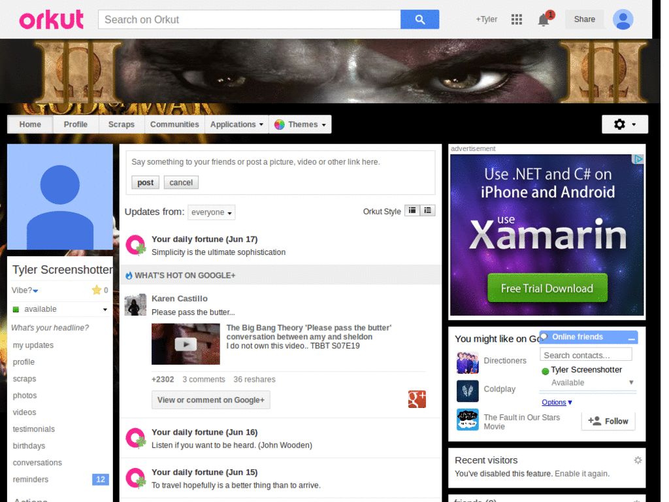Minimize the Online friends chat panel

tap(632, 338)
